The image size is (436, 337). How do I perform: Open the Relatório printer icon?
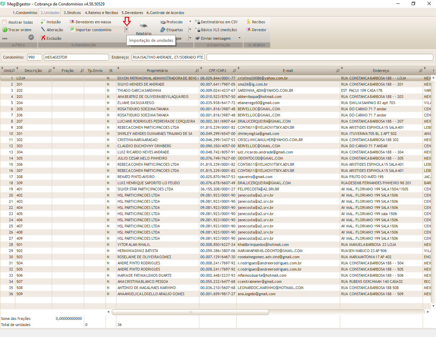144,26
